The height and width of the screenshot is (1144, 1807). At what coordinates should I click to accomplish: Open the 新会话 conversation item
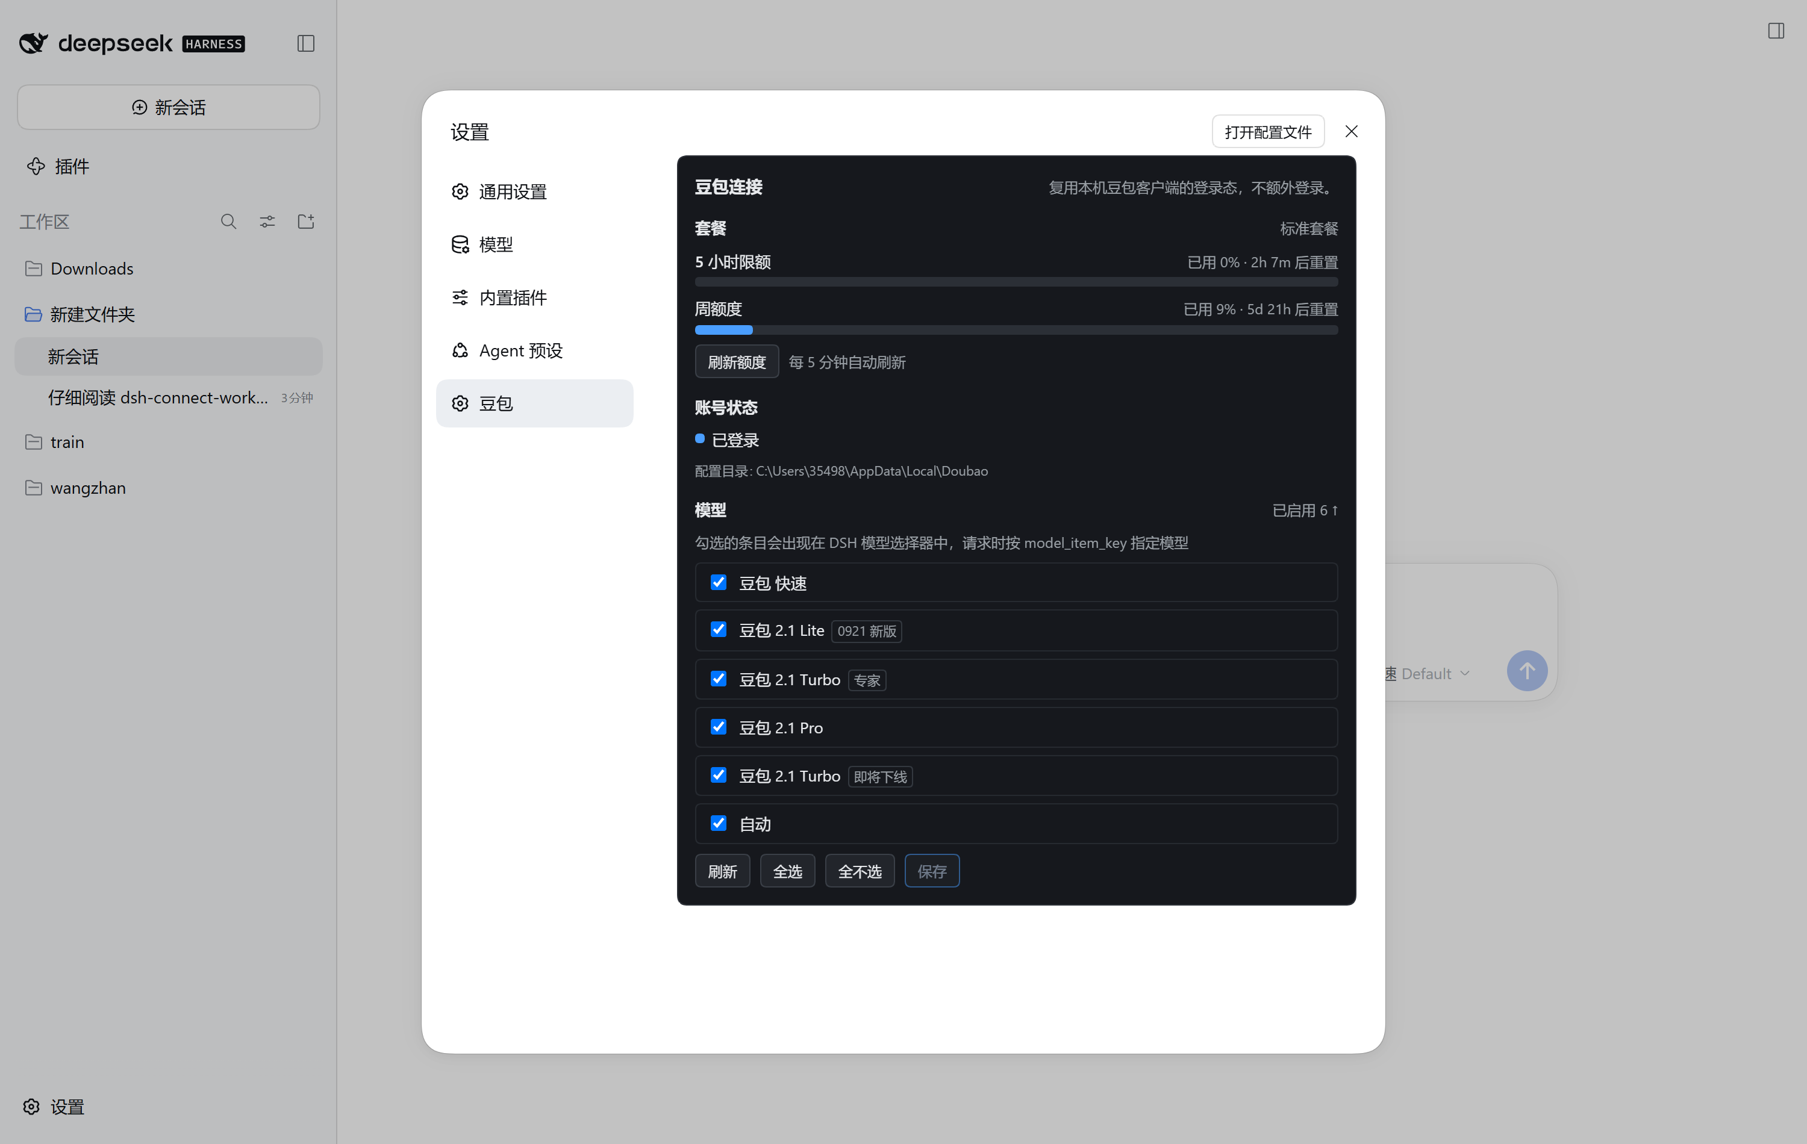point(168,356)
